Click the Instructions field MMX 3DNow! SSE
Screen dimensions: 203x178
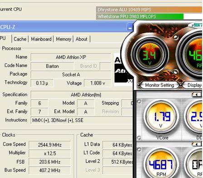(x=82, y=120)
